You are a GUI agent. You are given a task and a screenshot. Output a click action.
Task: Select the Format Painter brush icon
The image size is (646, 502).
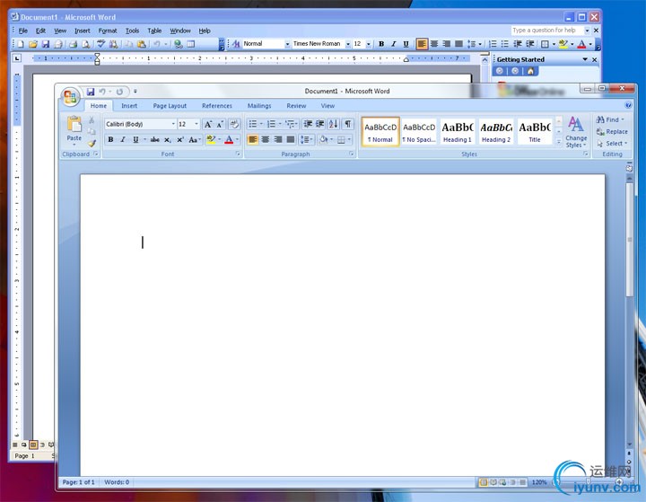(92, 144)
